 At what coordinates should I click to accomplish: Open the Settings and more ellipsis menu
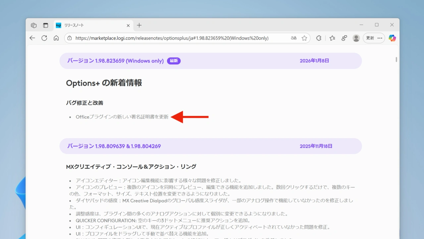[x=380, y=38]
